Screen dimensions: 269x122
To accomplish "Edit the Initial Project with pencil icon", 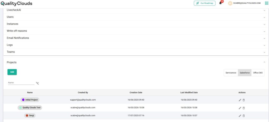I will (240, 100).
